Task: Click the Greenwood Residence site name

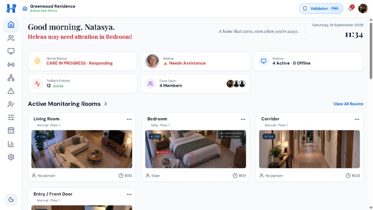Action: tap(53, 6)
